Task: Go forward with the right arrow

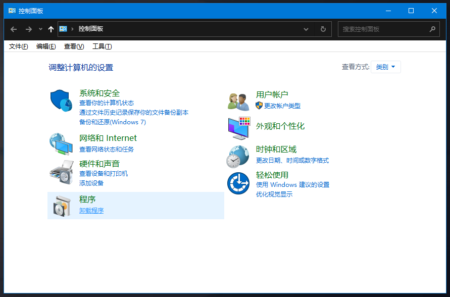Action: (28, 29)
